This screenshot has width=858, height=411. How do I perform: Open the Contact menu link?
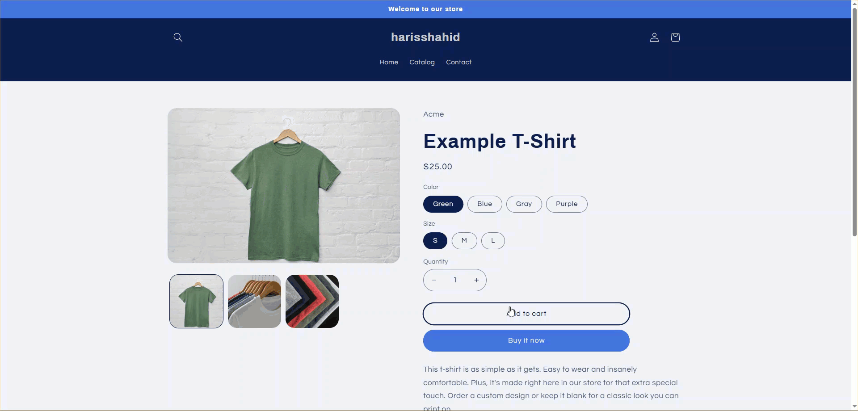click(x=458, y=63)
